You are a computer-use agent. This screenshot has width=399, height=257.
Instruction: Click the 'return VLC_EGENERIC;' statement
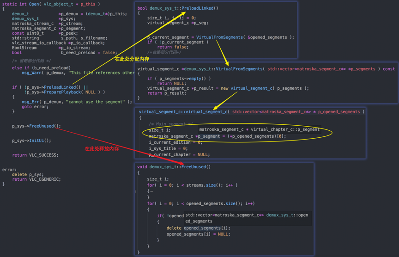[x=36, y=179]
